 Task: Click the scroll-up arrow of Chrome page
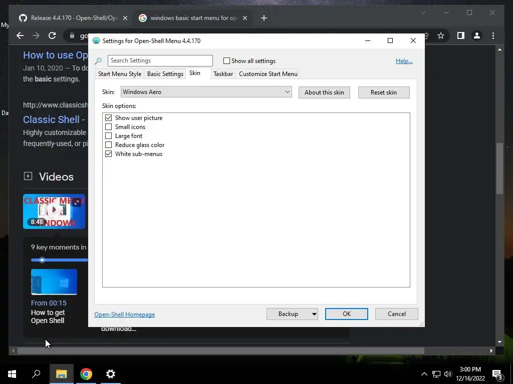499,49
